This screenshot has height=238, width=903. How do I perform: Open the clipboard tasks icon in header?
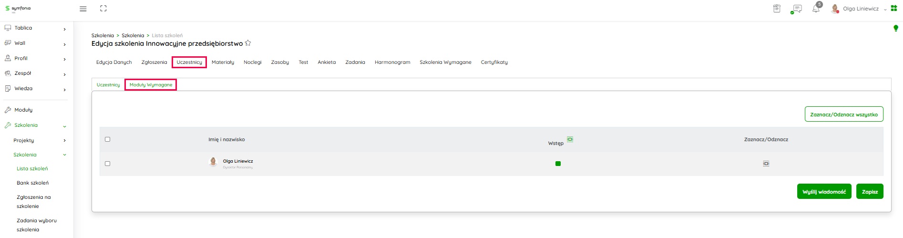[x=777, y=9]
